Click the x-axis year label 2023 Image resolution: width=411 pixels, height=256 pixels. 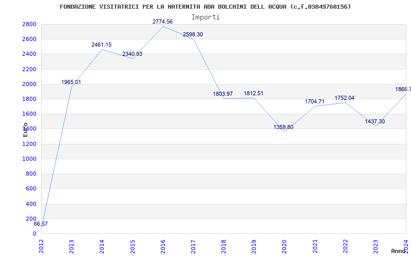(x=376, y=246)
